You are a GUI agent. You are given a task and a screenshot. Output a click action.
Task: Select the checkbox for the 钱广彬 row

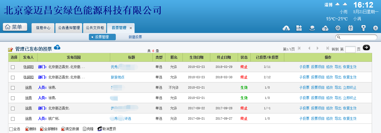(13, 119)
